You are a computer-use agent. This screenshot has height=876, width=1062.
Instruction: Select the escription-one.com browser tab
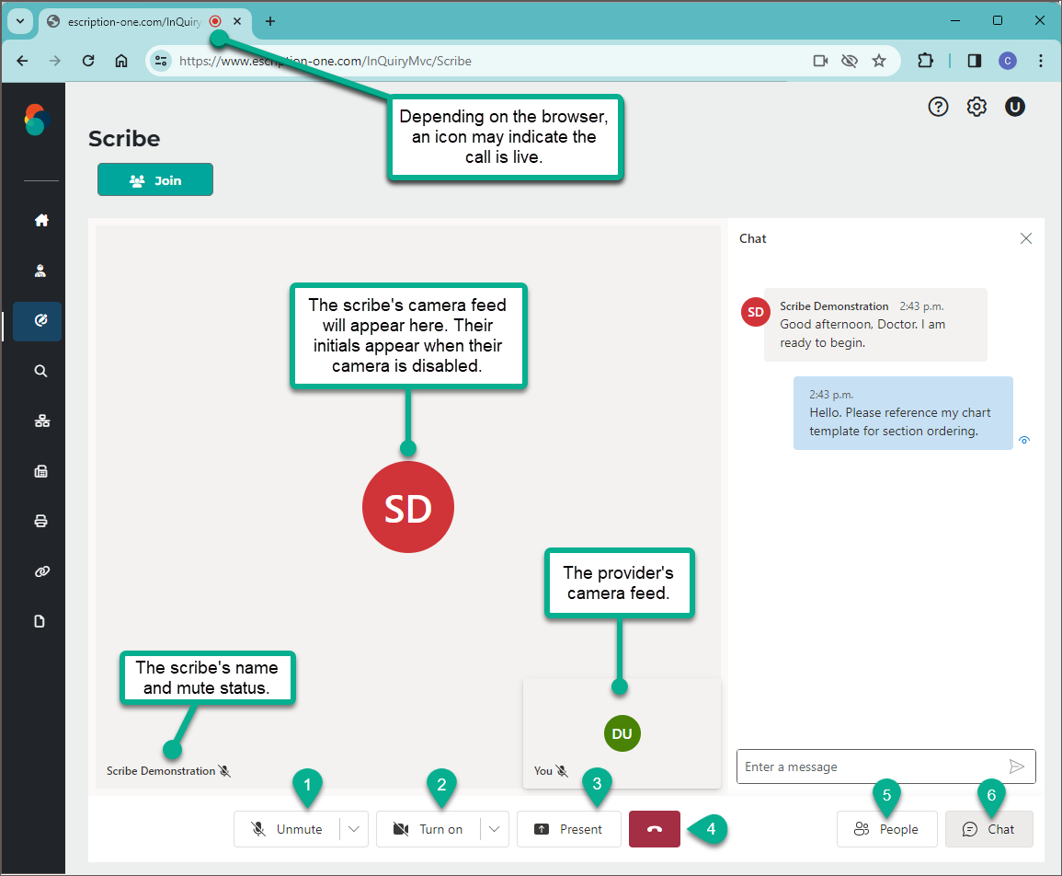(124, 21)
